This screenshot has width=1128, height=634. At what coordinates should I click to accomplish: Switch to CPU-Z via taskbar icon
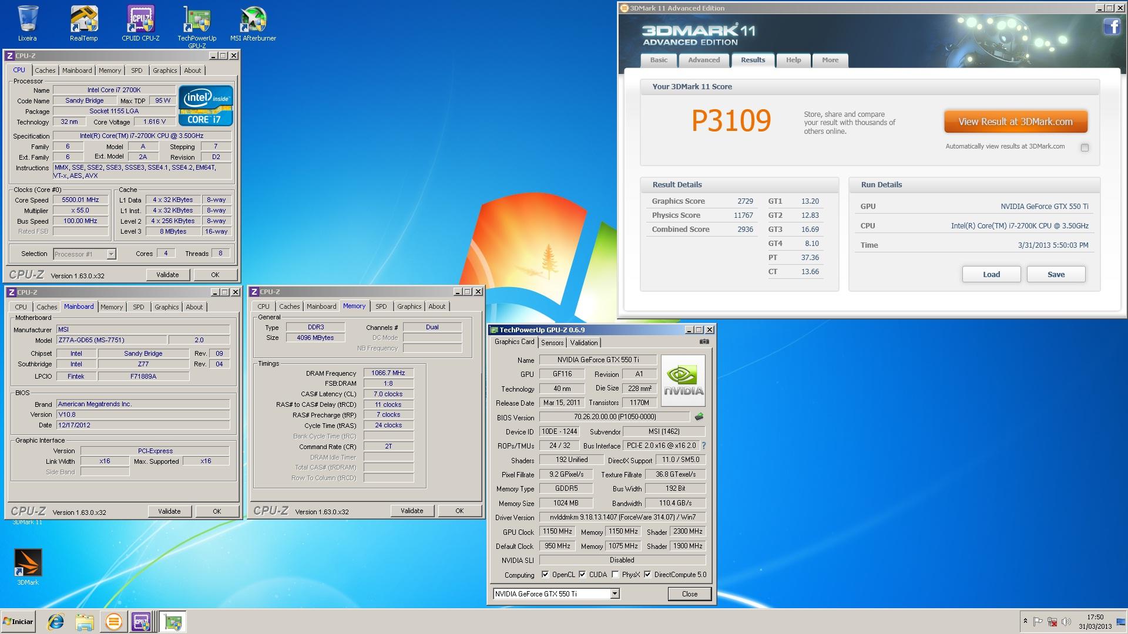coord(142,622)
